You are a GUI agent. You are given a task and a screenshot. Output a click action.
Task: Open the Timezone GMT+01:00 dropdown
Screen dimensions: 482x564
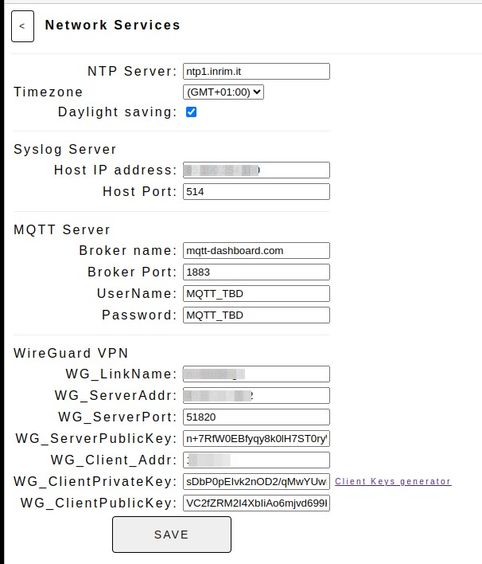(x=224, y=92)
